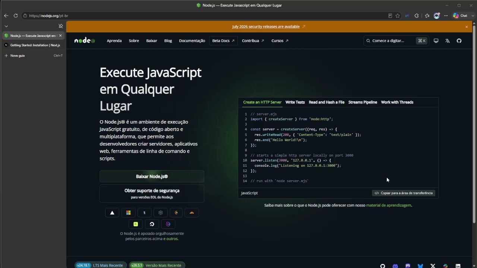Switch to the Getting Started Next.js tab
The height and width of the screenshot is (268, 477).
33,45
